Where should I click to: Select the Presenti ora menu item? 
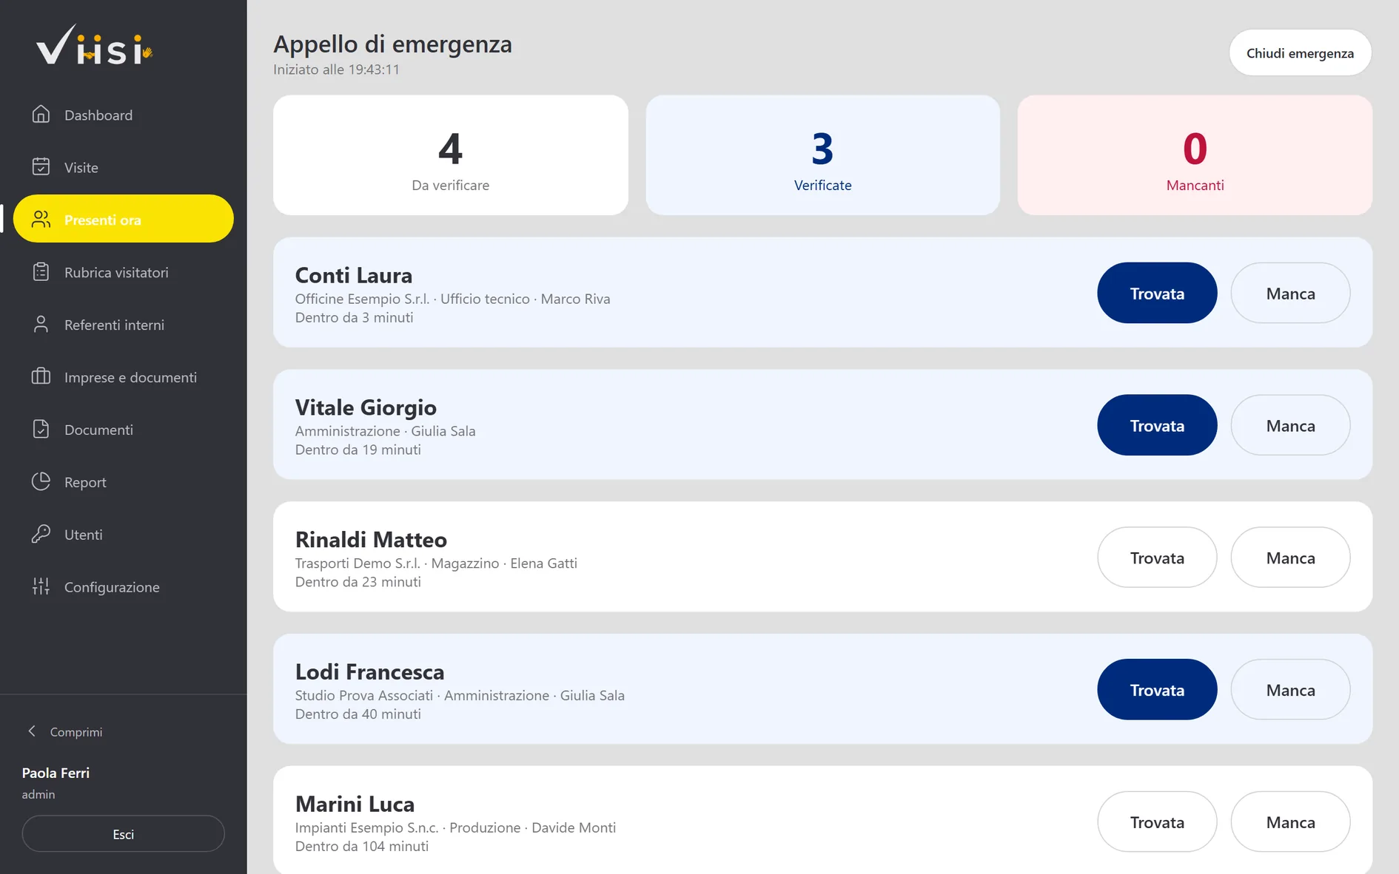tap(124, 219)
